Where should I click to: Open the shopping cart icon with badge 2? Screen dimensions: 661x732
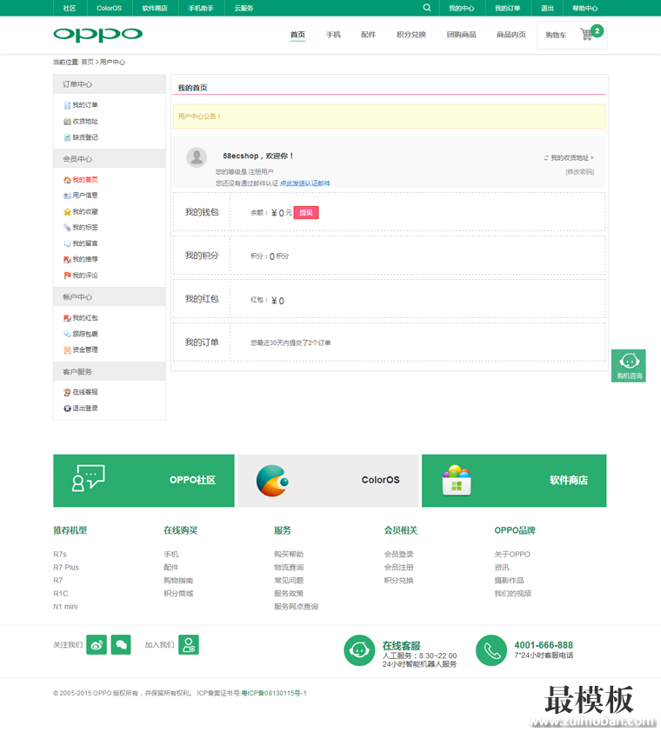pos(591,33)
